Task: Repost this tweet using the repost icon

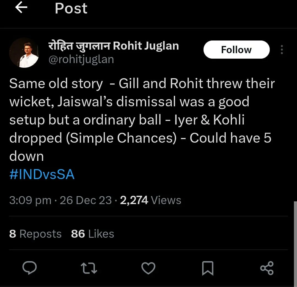Action: coord(89,268)
